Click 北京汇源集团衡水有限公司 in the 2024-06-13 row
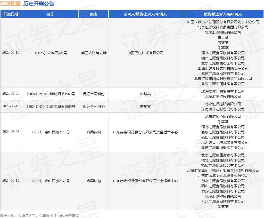The height and width of the screenshot is (218, 264). point(223,155)
